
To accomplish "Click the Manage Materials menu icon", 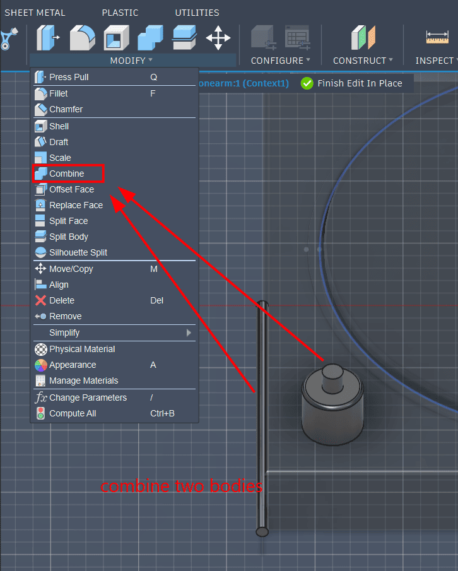I will tap(41, 380).
